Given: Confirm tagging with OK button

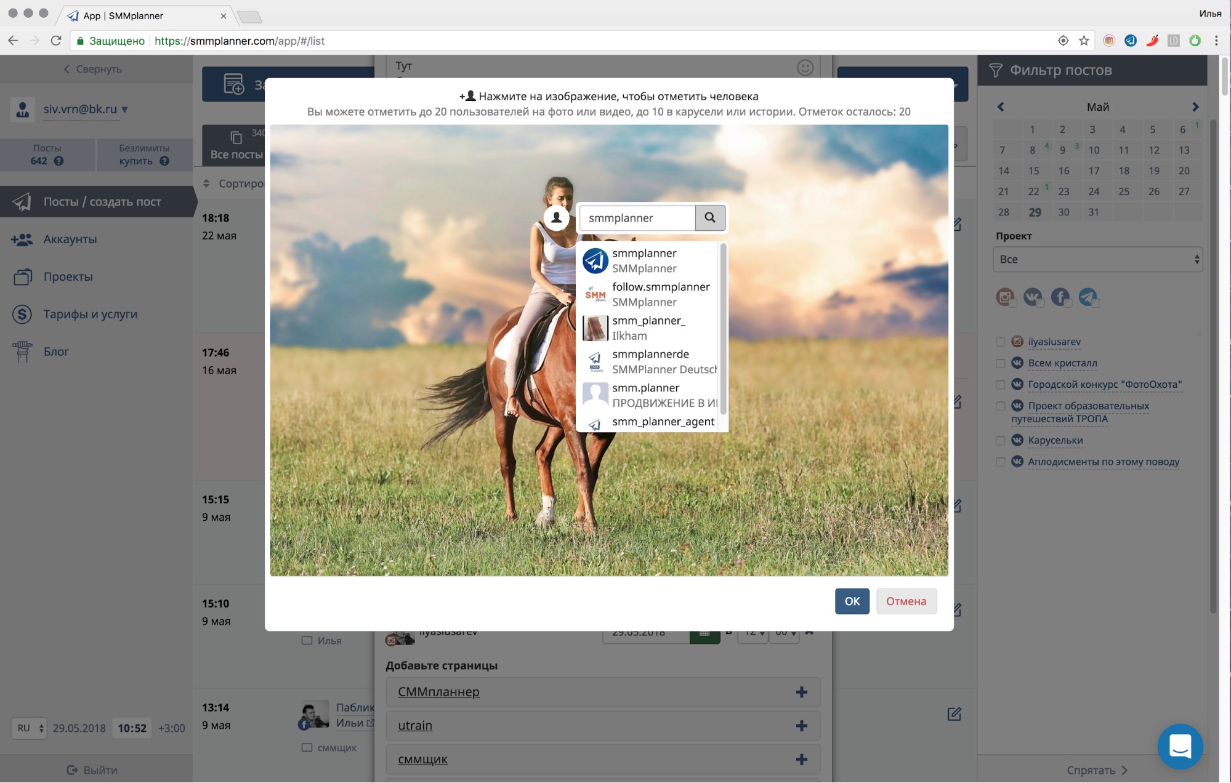Looking at the screenshot, I should tap(852, 601).
